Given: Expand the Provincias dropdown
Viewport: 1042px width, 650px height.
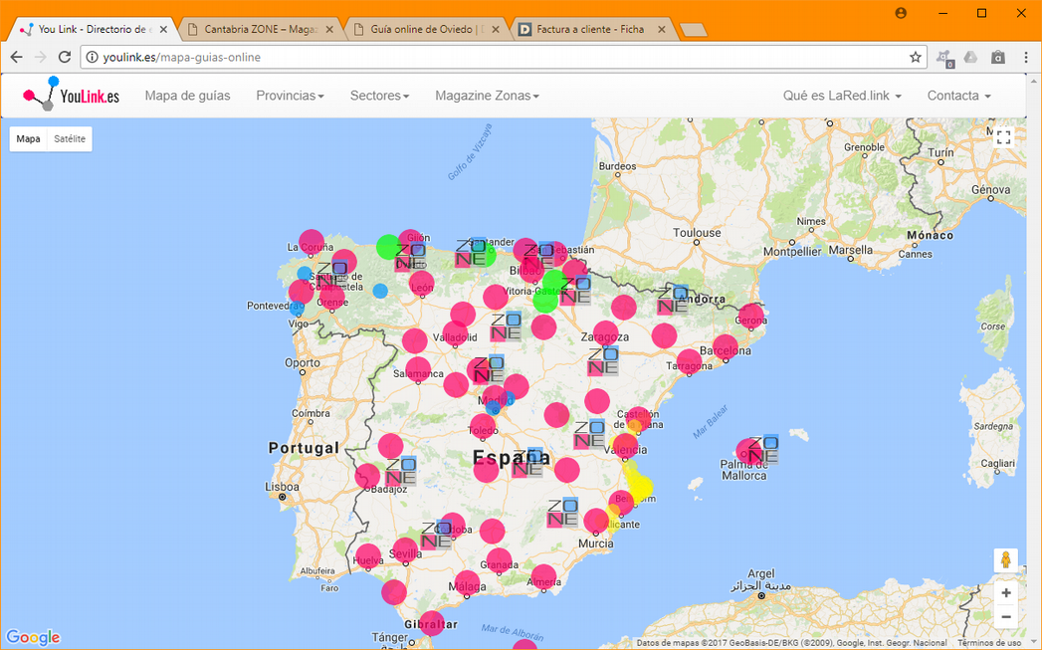Looking at the screenshot, I should pyautogui.click(x=290, y=96).
